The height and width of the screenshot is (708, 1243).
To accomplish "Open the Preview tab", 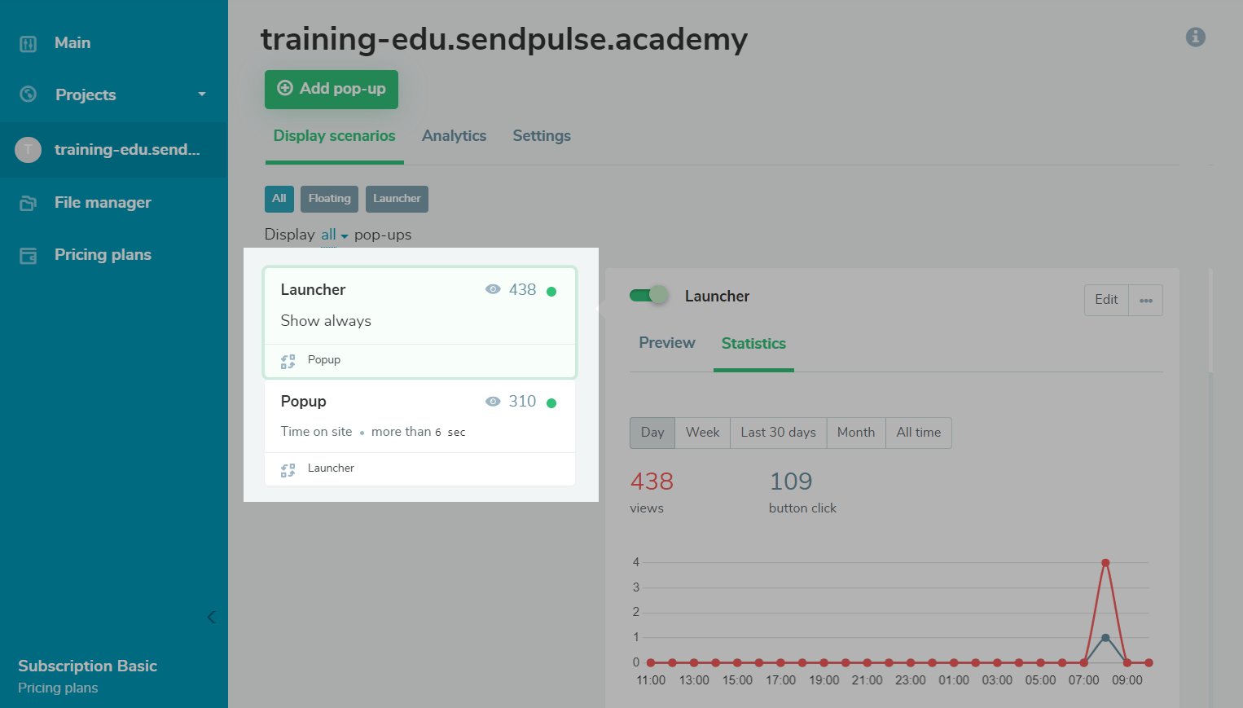I will pos(666,343).
